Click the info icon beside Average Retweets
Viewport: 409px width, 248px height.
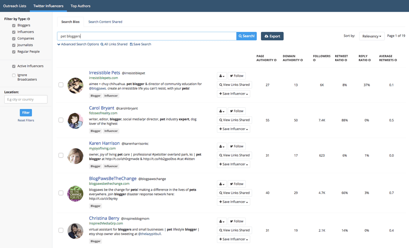[396, 60]
